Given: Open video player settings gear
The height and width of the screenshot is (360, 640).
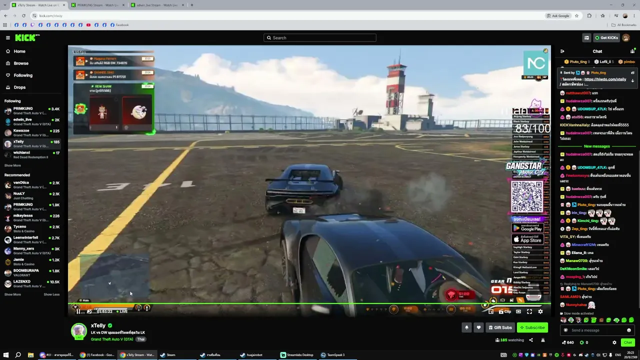Looking at the screenshot, I should [x=540, y=311].
